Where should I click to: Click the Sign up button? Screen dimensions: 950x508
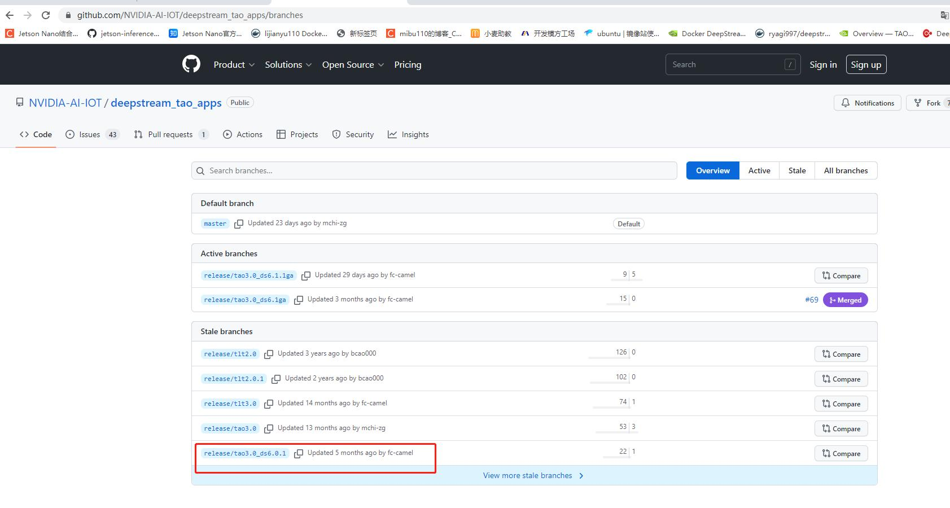point(866,64)
